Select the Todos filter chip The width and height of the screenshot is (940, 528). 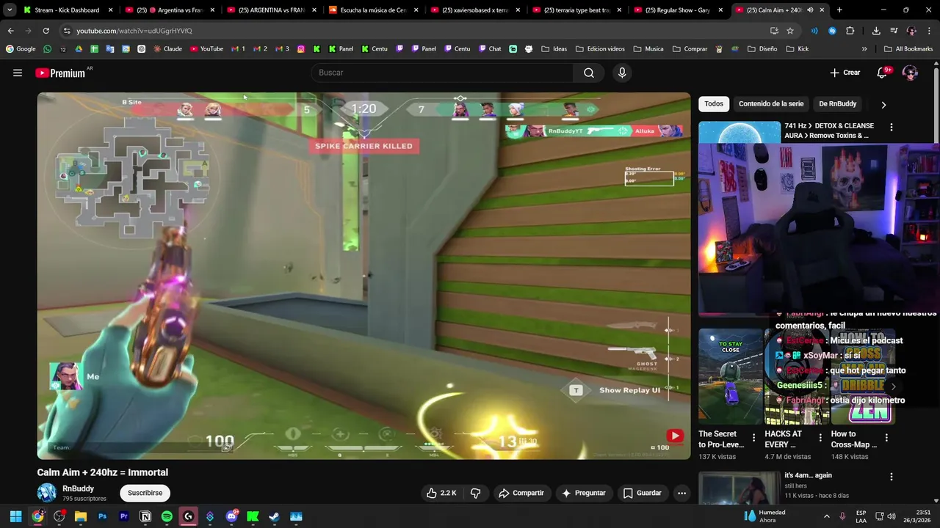point(714,104)
